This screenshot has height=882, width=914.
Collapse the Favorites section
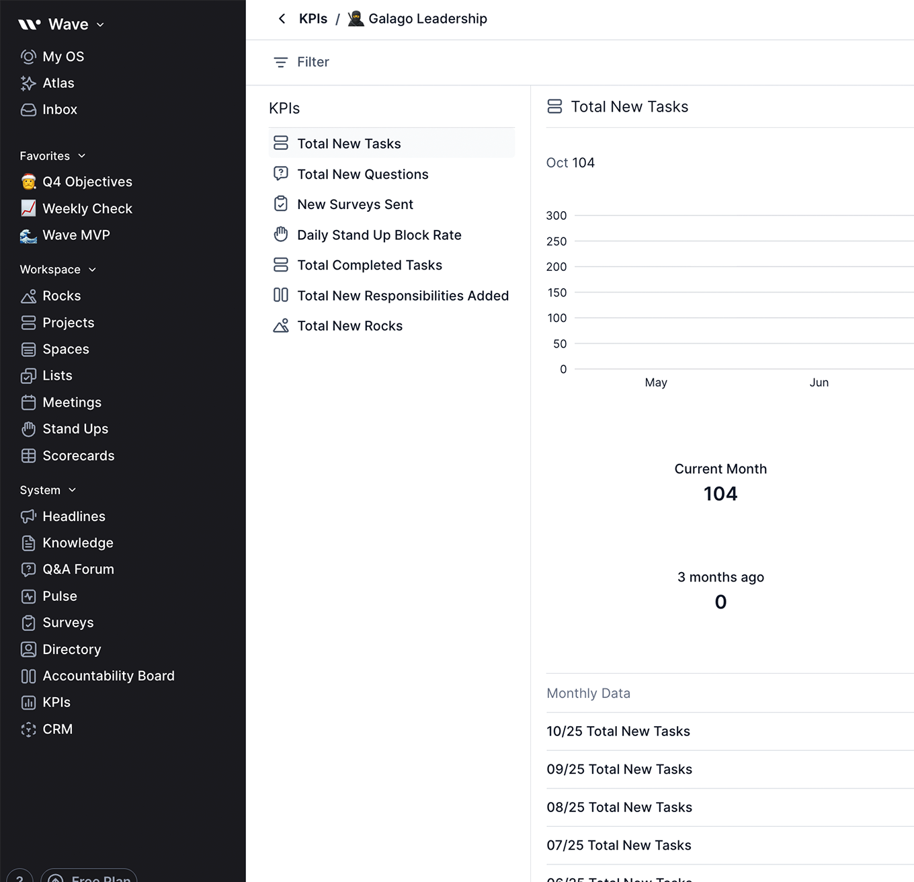[81, 155]
